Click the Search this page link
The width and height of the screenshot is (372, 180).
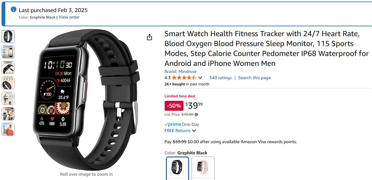point(254,78)
